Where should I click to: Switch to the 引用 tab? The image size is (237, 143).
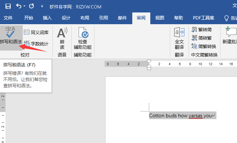coord(104,18)
